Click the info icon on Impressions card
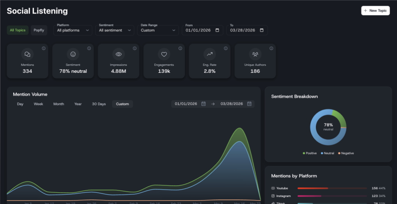Screen dimensions: 397x204 [135, 48]
